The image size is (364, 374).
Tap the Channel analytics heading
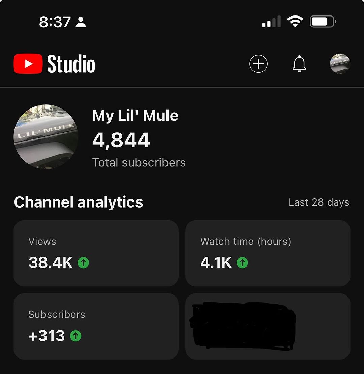pos(79,202)
